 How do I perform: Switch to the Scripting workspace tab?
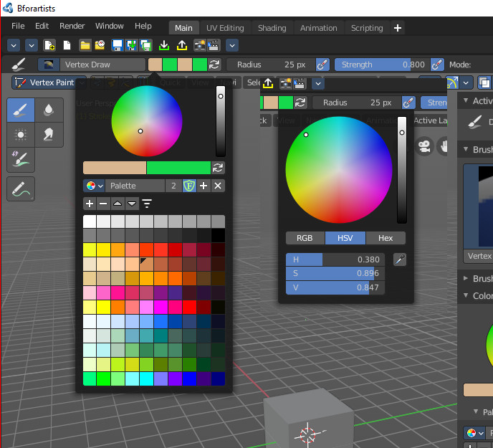pos(367,28)
